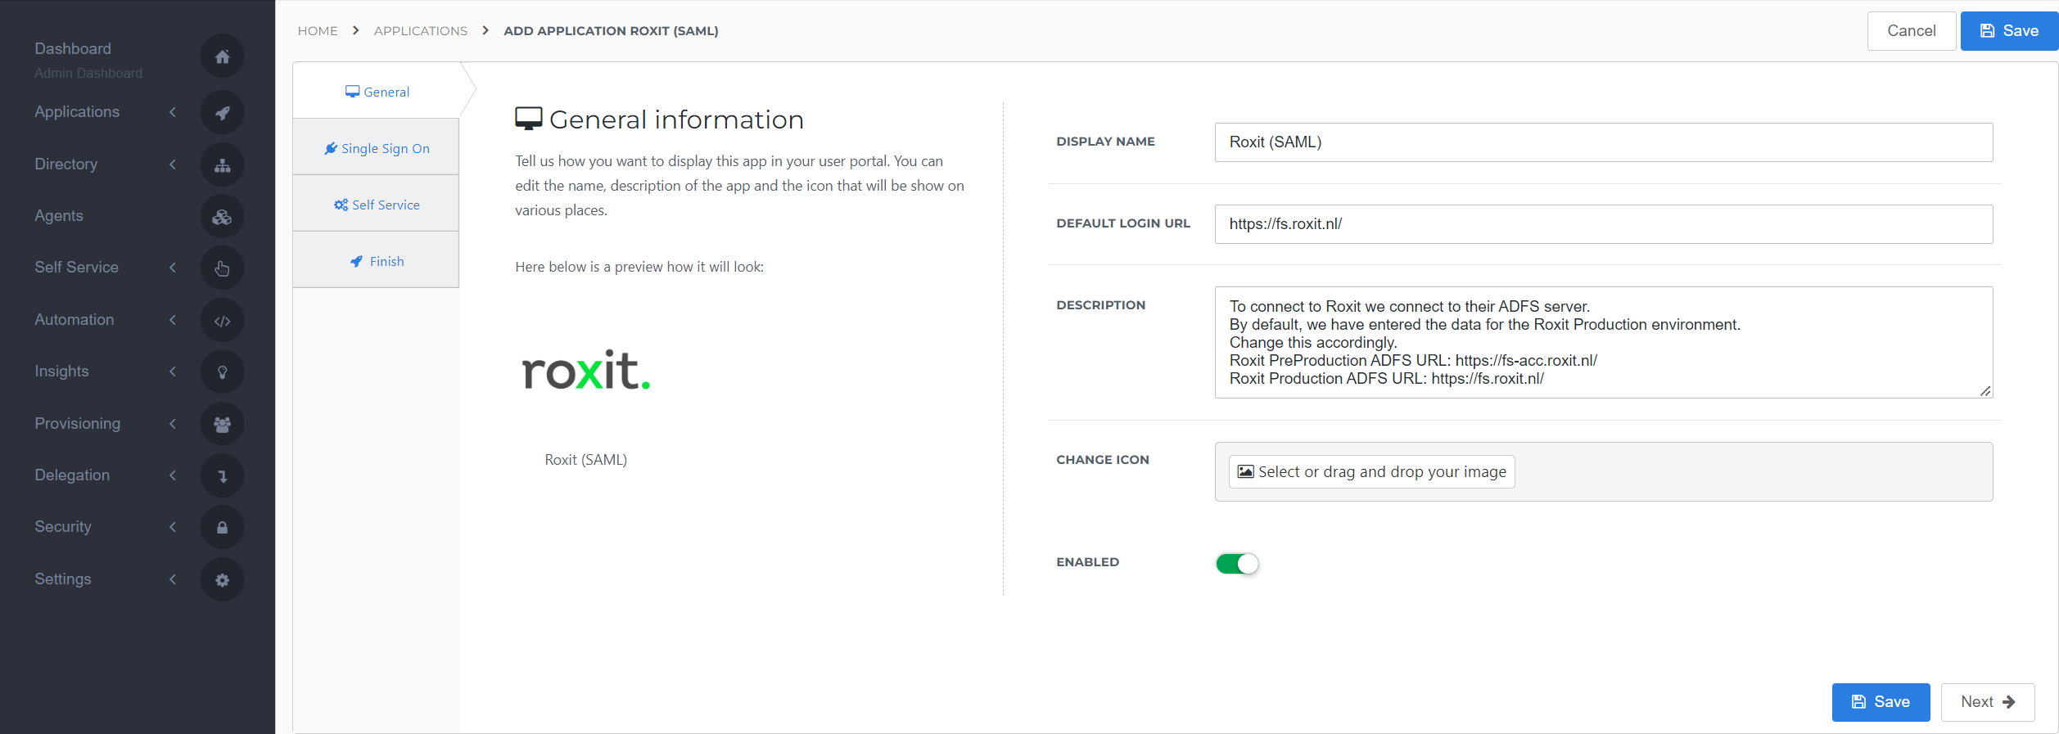Go to the Finish wizard tab
The image size is (2059, 734).
377,261
